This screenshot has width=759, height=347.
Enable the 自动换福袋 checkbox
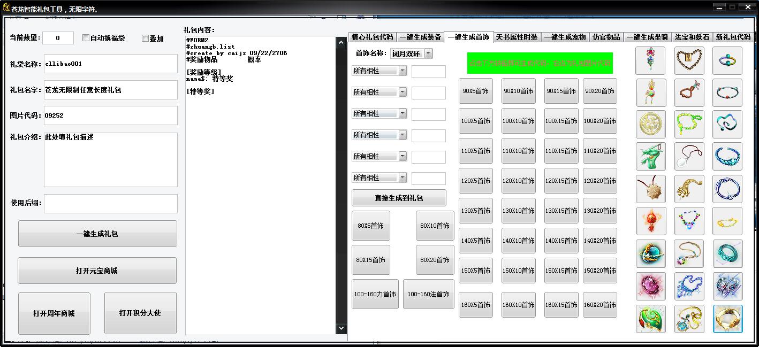click(x=86, y=38)
